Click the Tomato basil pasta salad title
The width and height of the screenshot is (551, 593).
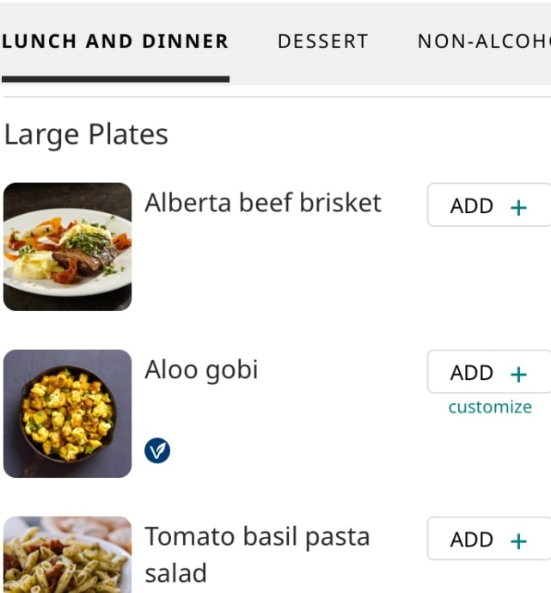click(257, 553)
